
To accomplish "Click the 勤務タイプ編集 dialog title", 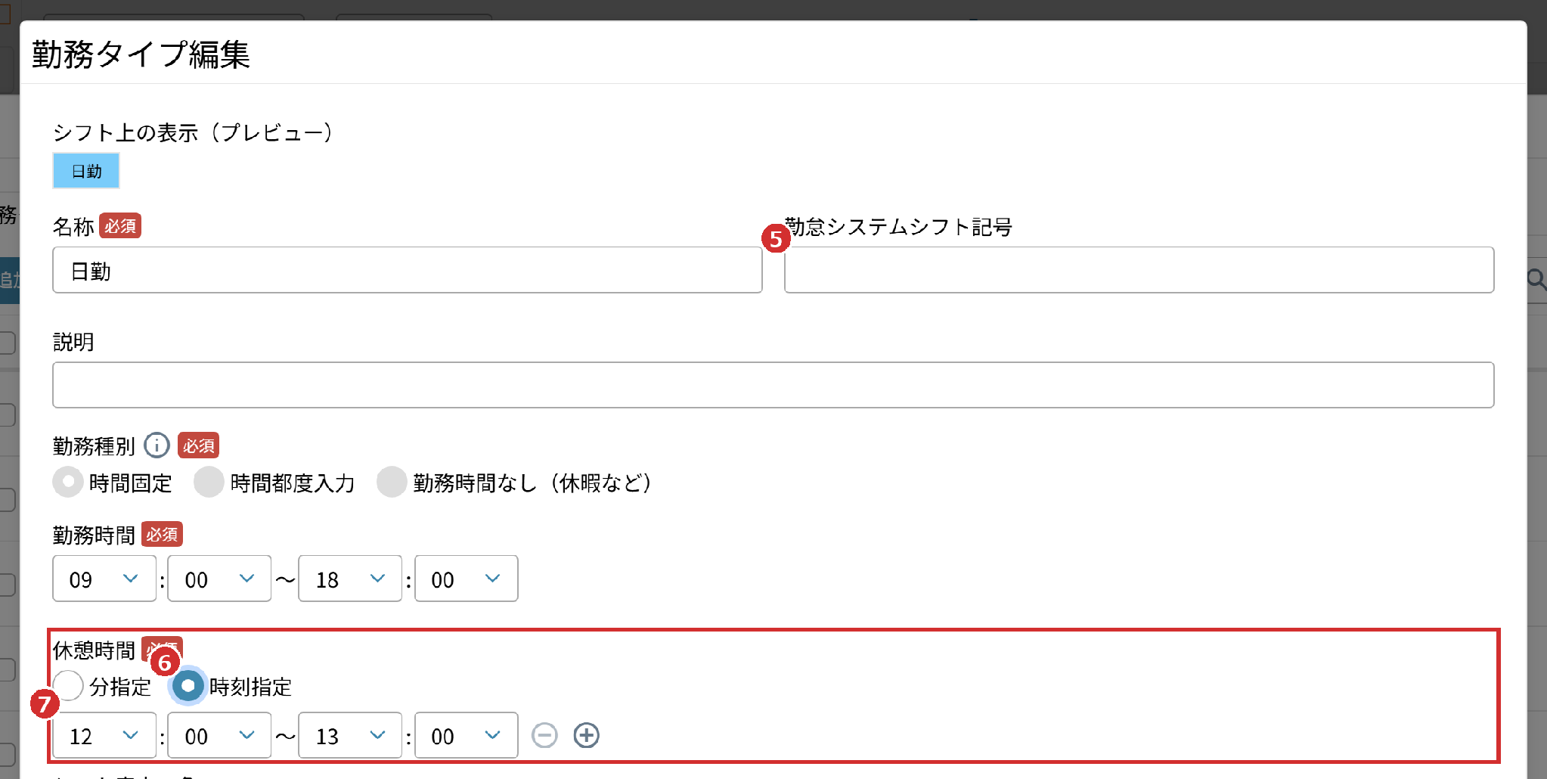I will pyautogui.click(x=141, y=54).
